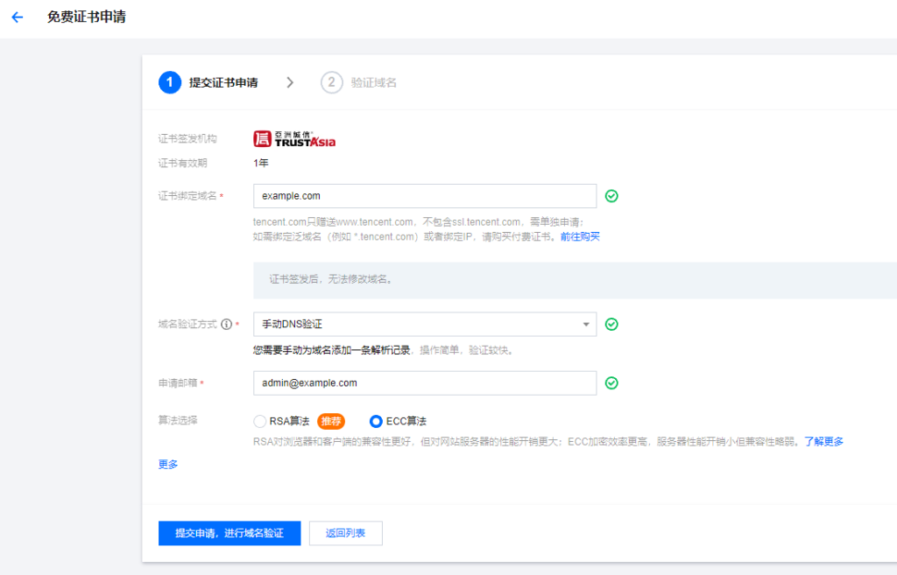Open the 手动DNS验证 dropdown

424,324
